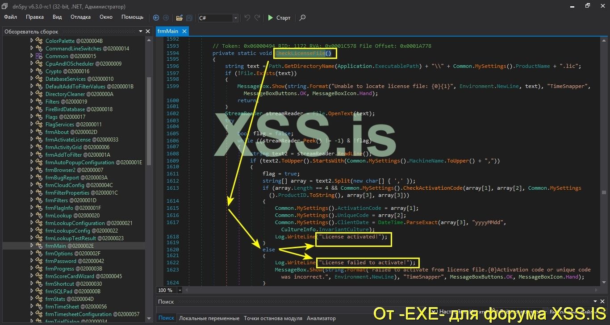The width and height of the screenshot is (610, 325).
Task: Open search using the magnifier toolbar icon
Action: pos(302,18)
